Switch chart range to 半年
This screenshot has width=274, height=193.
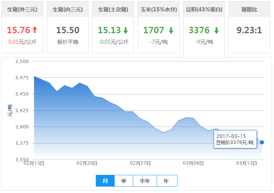click(145, 181)
